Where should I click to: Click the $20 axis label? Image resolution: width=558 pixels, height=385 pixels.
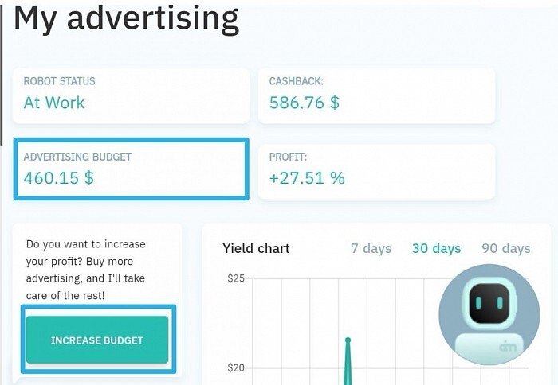pyautogui.click(x=236, y=367)
